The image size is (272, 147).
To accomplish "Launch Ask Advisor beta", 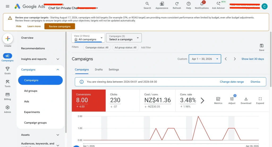I will [x=218, y=5].
